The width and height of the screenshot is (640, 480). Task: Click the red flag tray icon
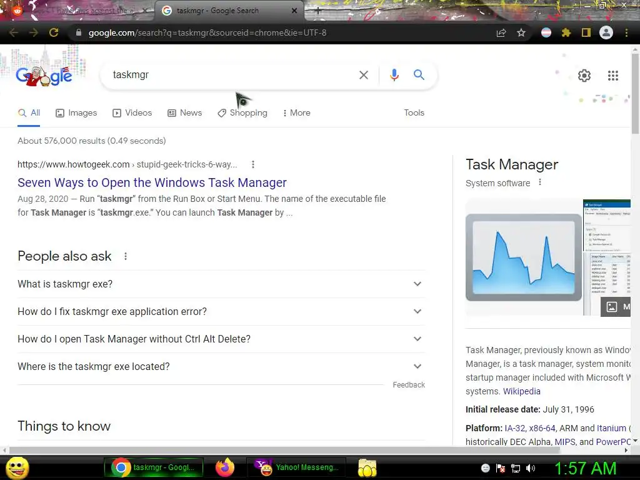[501, 468]
